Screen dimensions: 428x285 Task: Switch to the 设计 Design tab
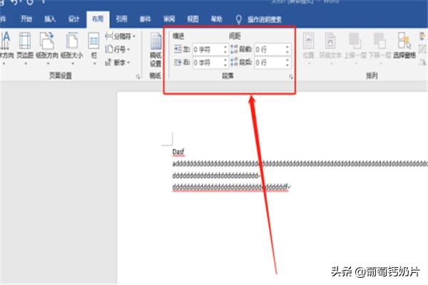(73, 19)
